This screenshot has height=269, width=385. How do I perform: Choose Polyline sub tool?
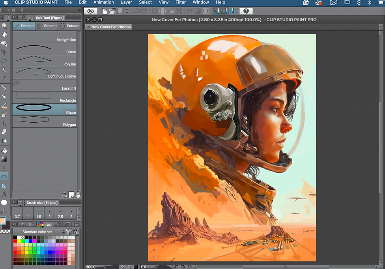[x=45, y=61]
